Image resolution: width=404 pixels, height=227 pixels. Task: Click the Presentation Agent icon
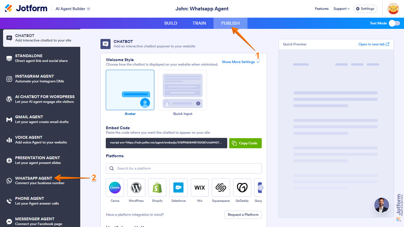tap(9, 160)
